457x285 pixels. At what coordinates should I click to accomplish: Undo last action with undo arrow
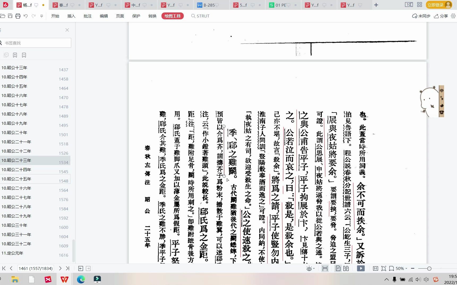click(25, 16)
